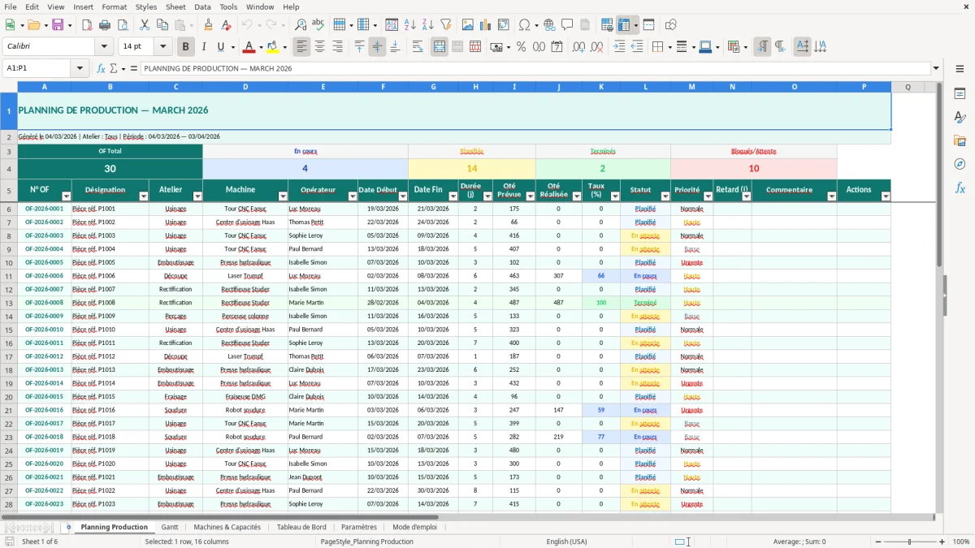The width and height of the screenshot is (975, 548).
Task: Insert a comment bubble icon
Action: click(567, 25)
